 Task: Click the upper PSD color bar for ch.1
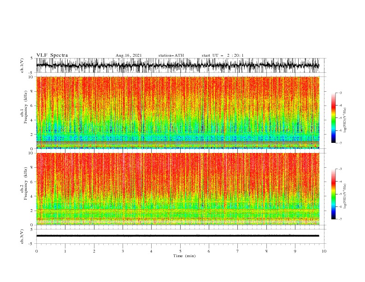[334, 118]
